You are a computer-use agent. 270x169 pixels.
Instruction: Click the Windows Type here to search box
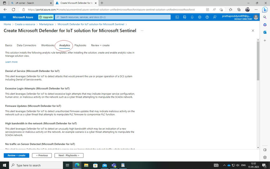36,165
